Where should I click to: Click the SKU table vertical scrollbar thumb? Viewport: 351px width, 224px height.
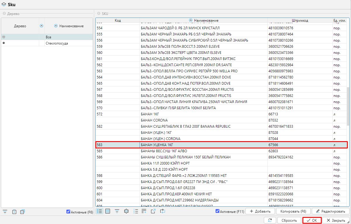348,106
